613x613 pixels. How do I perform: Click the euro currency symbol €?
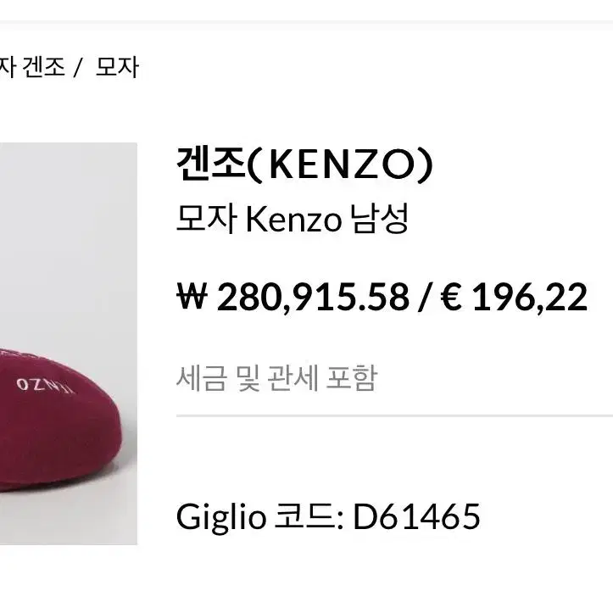(x=452, y=297)
